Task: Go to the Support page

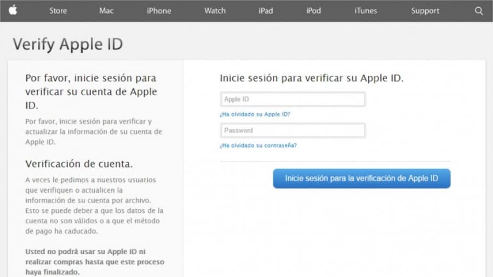Action: [x=425, y=11]
